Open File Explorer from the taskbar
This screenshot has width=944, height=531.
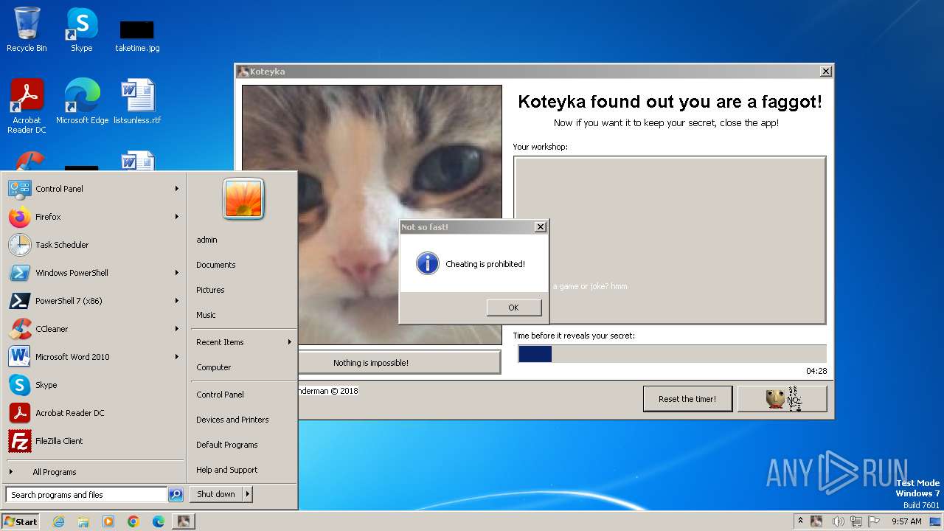pyautogui.click(x=83, y=521)
